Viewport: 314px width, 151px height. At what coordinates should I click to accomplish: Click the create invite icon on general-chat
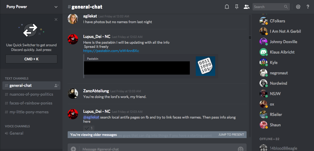[56, 86]
